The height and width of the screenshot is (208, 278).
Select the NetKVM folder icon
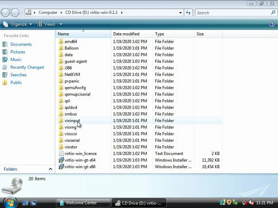[61, 74]
